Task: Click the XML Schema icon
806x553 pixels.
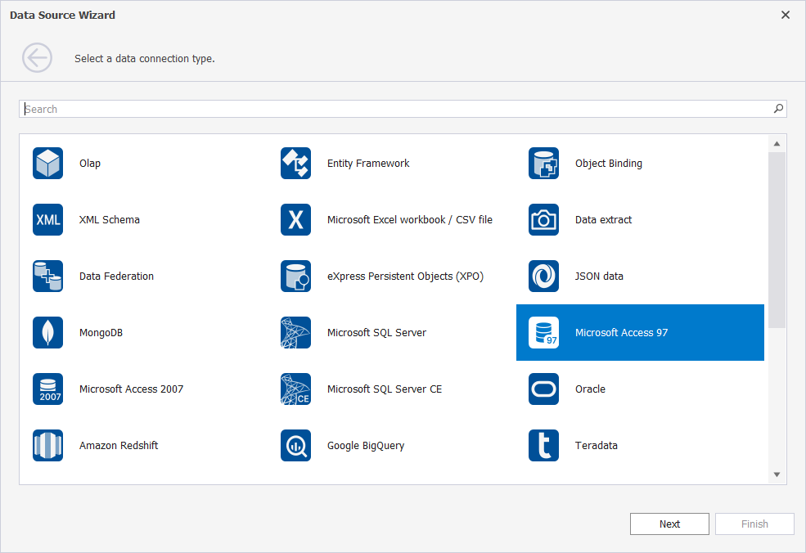Action: coord(47,219)
